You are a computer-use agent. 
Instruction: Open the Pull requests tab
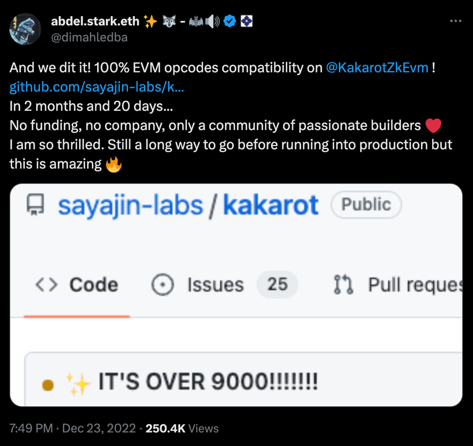(x=415, y=285)
